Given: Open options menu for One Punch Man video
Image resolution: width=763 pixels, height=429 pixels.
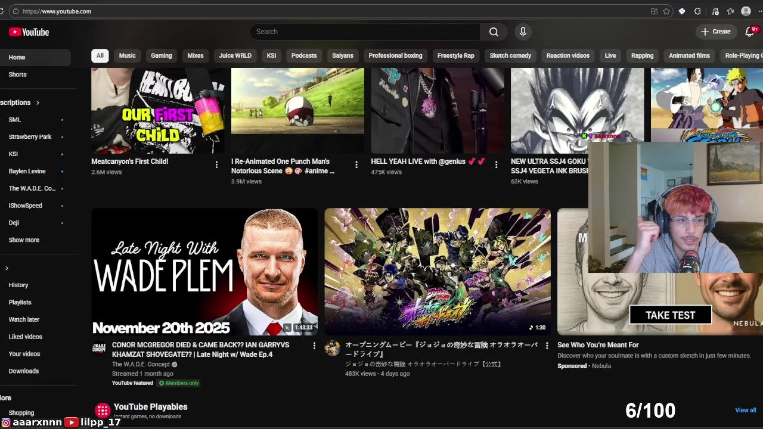Looking at the screenshot, I should [x=356, y=164].
